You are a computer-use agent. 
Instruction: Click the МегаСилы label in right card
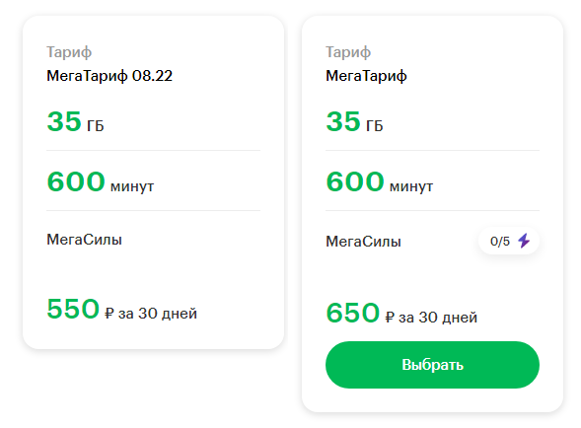coord(363,242)
